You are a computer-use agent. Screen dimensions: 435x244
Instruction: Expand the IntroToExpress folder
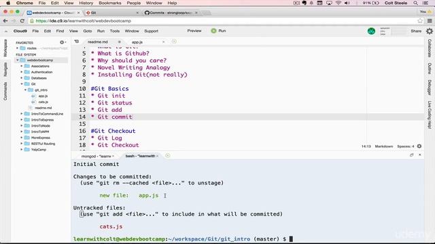pos(22,120)
